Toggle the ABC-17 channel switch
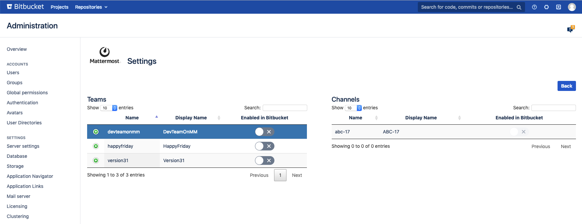Image resolution: width=582 pixels, height=224 pixels. 519,132
